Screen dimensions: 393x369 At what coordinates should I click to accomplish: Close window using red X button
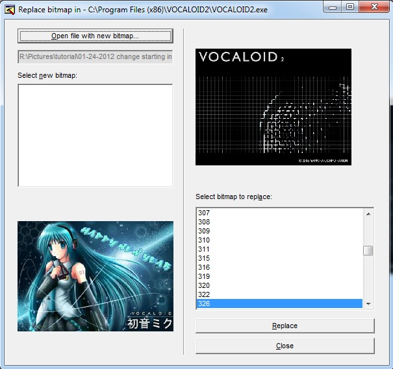point(374,6)
